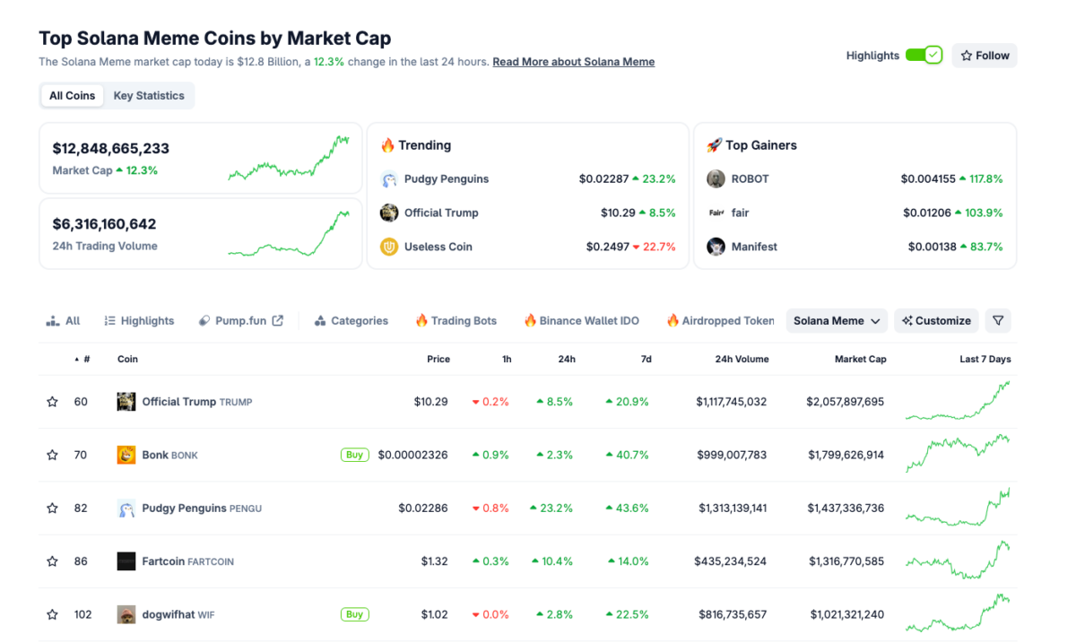1076x643 pixels.
Task: Open the Customize panel icon
Action: pyautogui.click(x=907, y=320)
